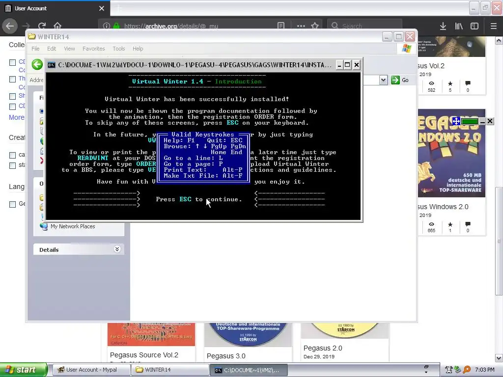Go back in the Firefox browser
Image resolution: width=503 pixels, height=377 pixels.
coord(10,26)
